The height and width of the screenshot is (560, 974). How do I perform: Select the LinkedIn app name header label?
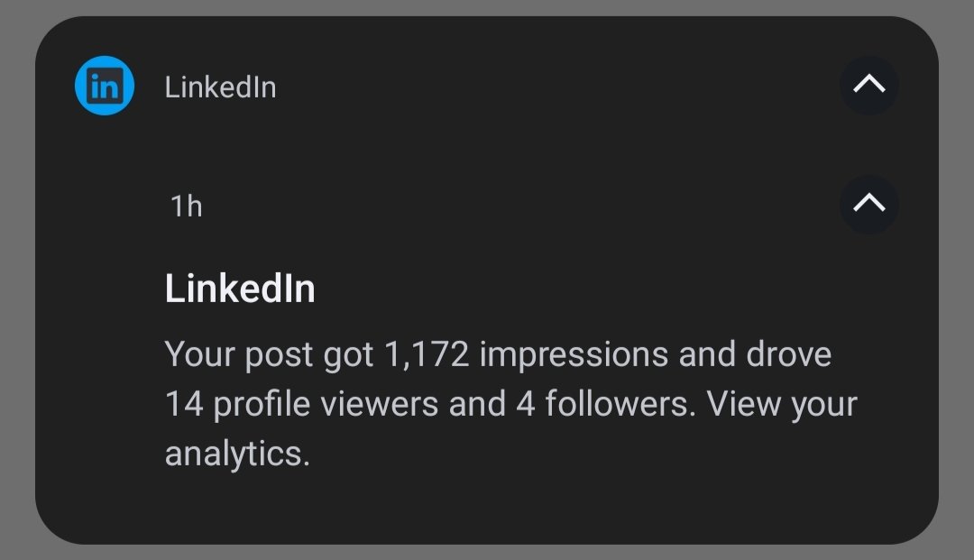(x=220, y=87)
